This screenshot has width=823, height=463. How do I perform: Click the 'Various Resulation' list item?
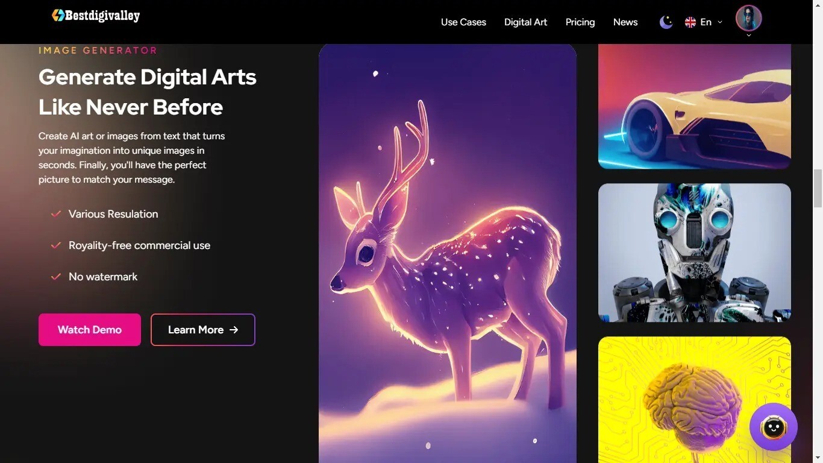coord(113,214)
